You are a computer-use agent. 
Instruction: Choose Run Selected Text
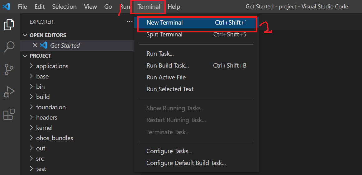click(x=196, y=89)
